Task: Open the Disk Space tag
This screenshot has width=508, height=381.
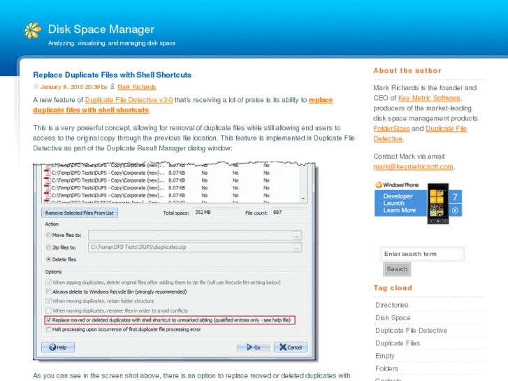Action: point(393,318)
